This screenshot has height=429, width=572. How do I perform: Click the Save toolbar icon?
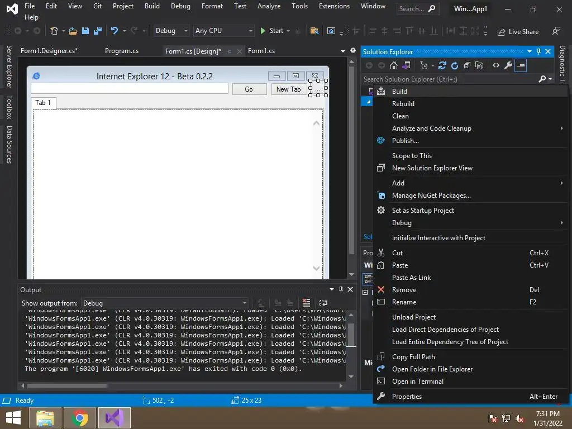85,31
